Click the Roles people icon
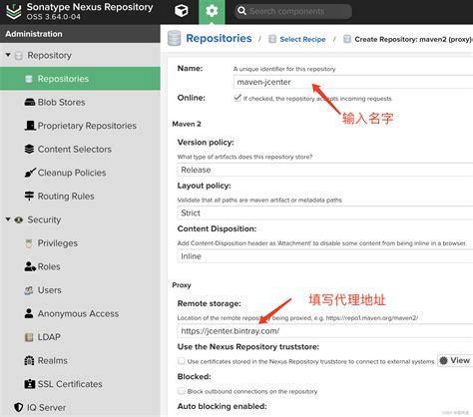Screen dimensions: 473x417 pyautogui.click(x=30, y=266)
